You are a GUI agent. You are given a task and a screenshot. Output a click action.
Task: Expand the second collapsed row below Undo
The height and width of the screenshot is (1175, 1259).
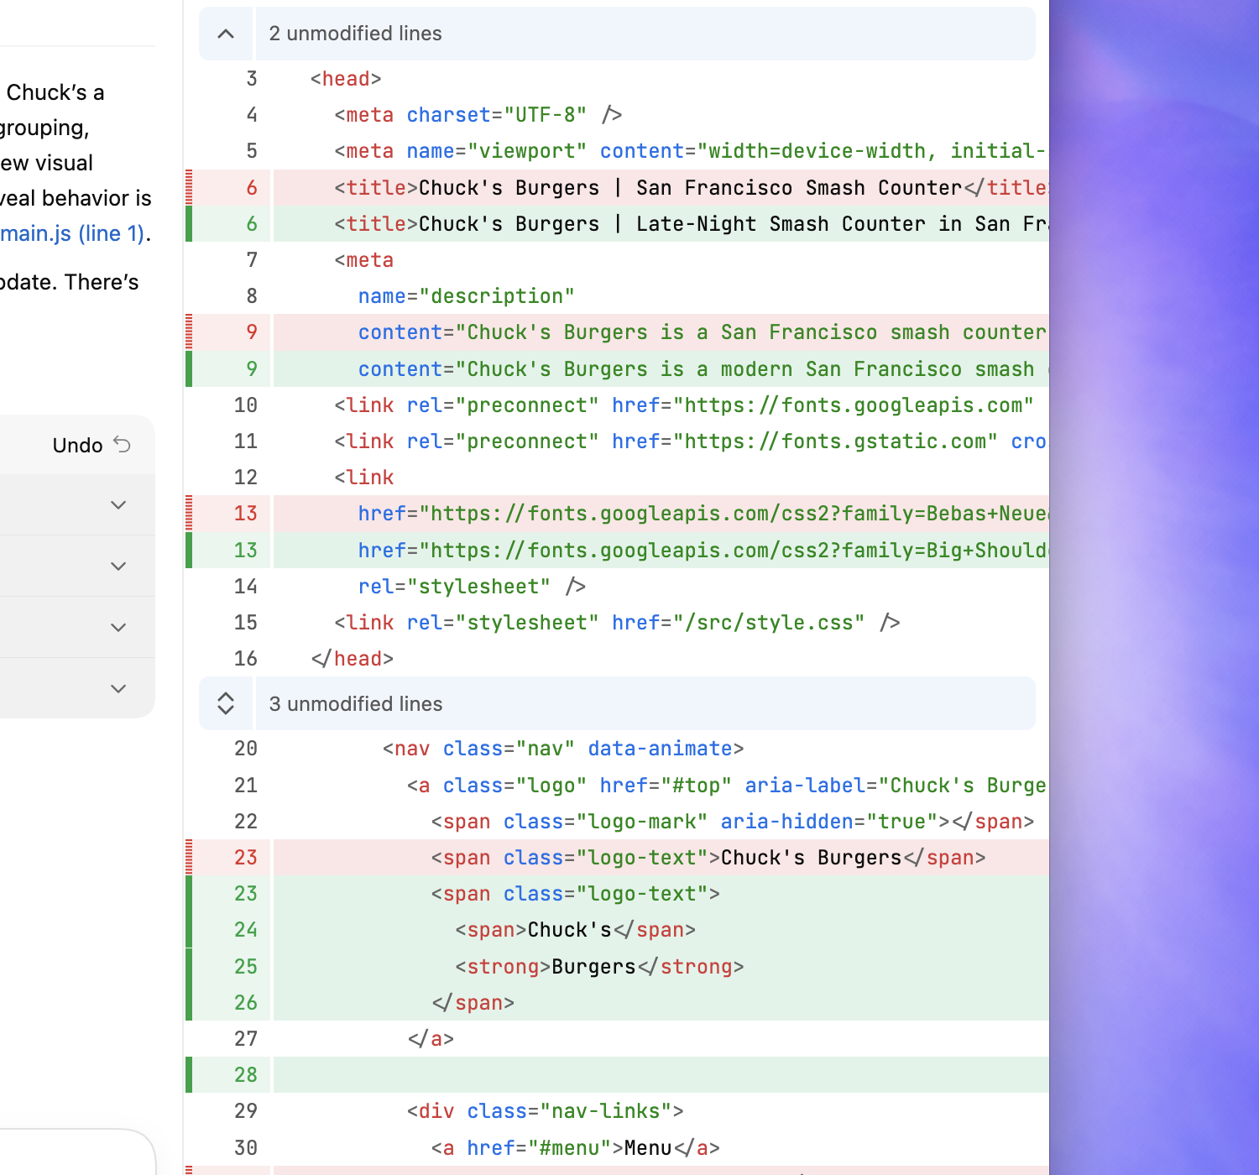(118, 566)
